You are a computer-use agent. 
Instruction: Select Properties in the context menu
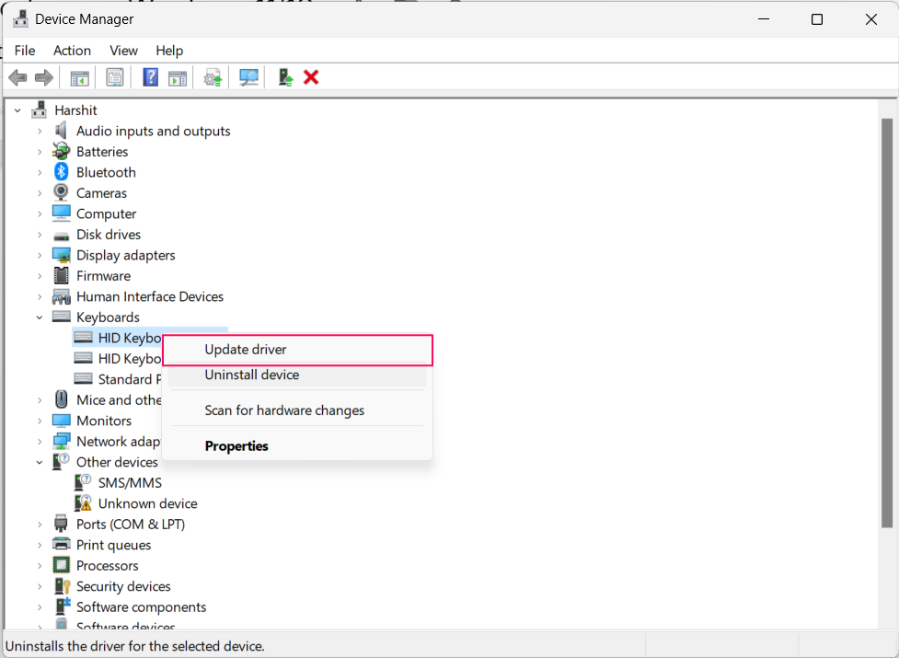click(x=236, y=446)
